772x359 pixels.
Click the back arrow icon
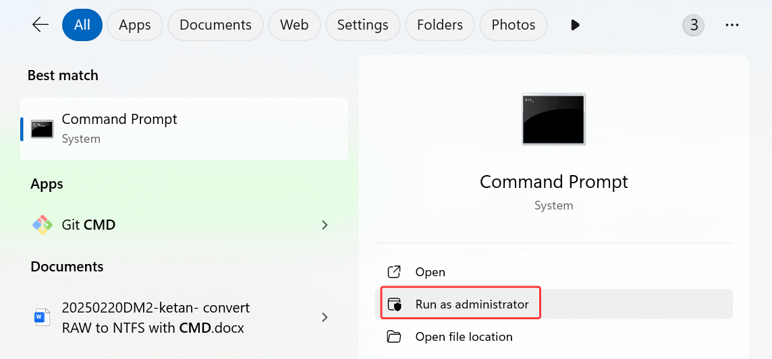[40, 25]
